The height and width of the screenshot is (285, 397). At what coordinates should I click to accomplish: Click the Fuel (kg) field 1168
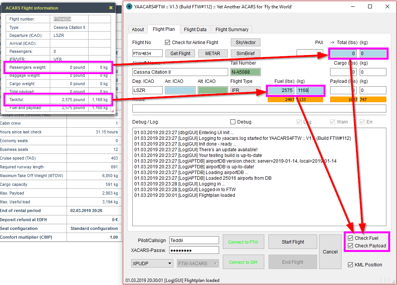[310, 90]
